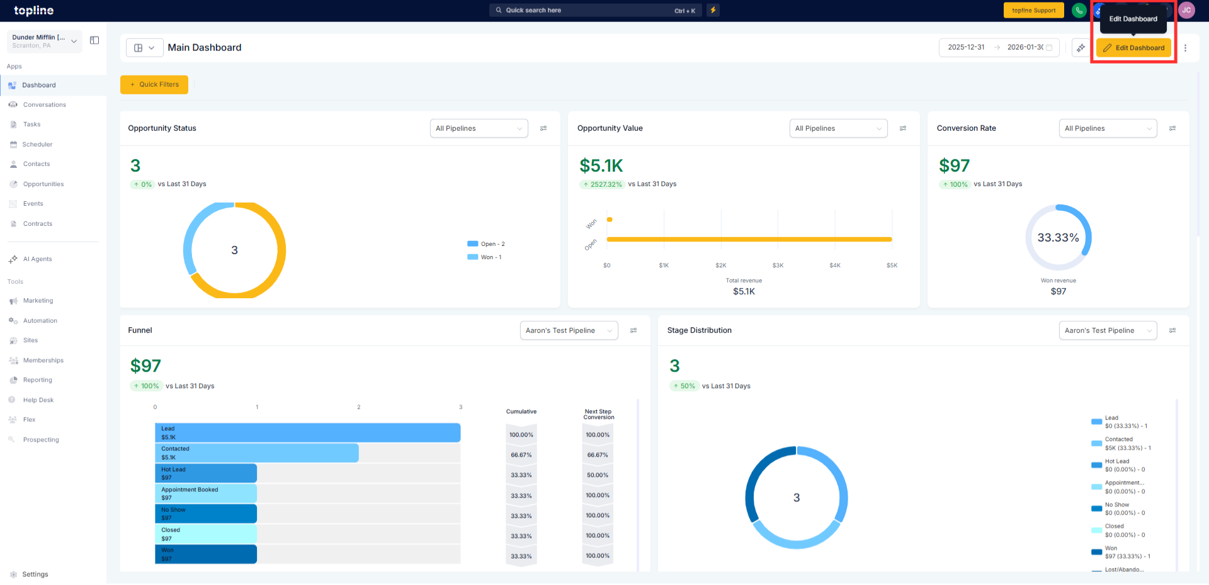This screenshot has height=585, width=1209.
Task: Click the topline Support button
Action: point(1033,10)
